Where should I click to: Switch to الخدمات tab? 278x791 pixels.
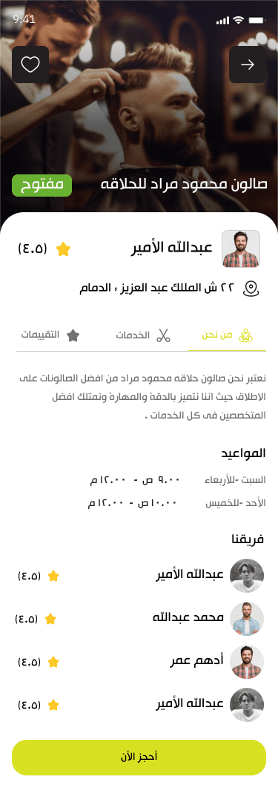[x=144, y=335]
